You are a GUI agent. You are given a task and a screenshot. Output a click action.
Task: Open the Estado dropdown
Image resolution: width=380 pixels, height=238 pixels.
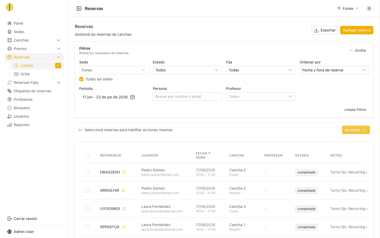click(187, 70)
